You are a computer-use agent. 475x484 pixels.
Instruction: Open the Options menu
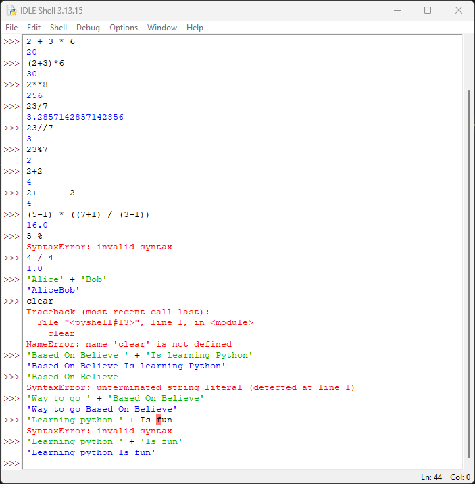click(124, 28)
